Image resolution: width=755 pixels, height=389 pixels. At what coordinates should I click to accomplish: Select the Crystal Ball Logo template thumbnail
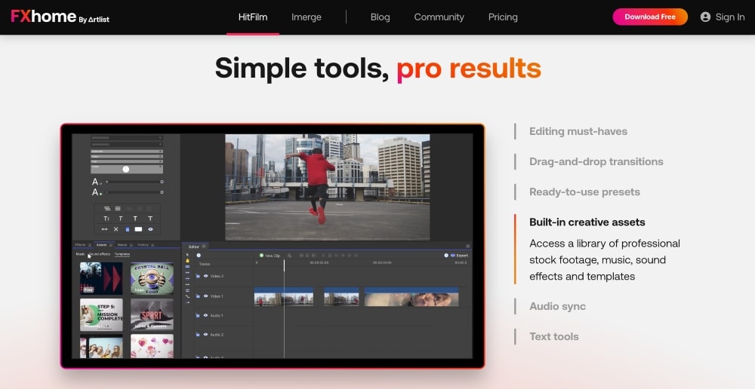point(152,278)
